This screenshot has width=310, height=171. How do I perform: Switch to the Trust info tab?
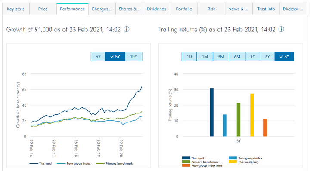pyautogui.click(x=266, y=9)
